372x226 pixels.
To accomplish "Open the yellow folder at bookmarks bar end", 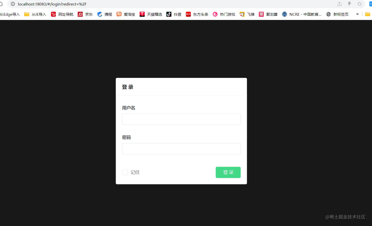I will (x=368, y=14).
